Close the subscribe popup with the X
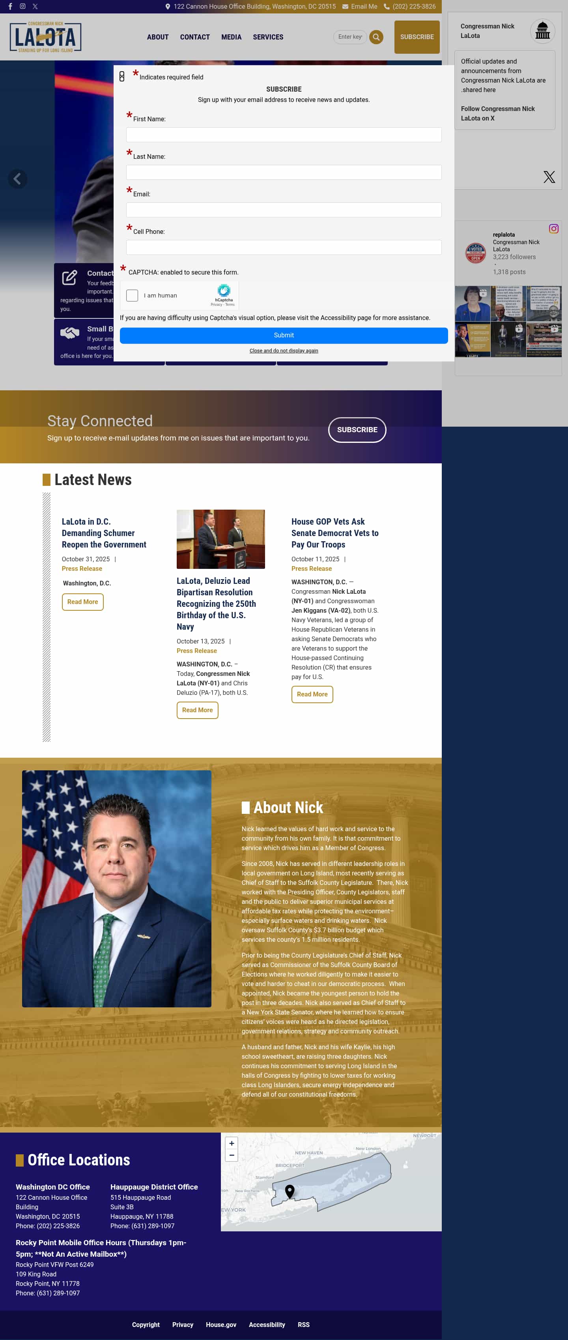The width and height of the screenshot is (568, 1340). coord(121,77)
